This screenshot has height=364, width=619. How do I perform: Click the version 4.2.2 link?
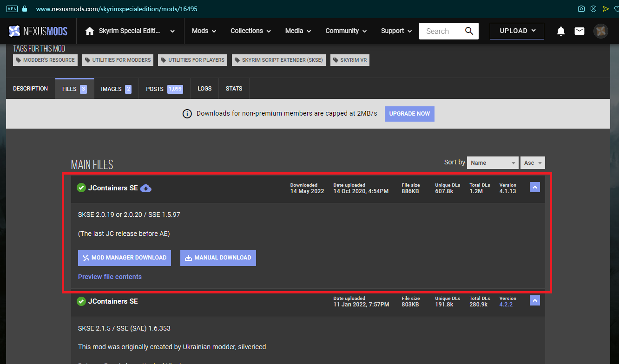(506, 305)
